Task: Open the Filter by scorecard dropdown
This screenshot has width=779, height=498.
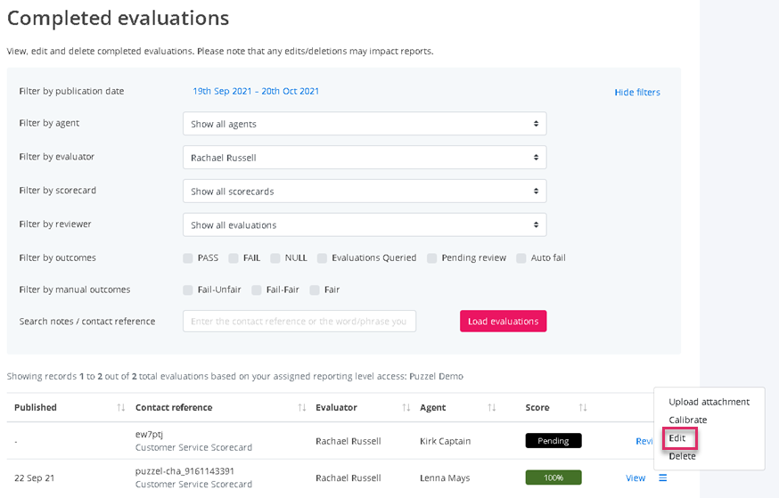Action: point(365,192)
